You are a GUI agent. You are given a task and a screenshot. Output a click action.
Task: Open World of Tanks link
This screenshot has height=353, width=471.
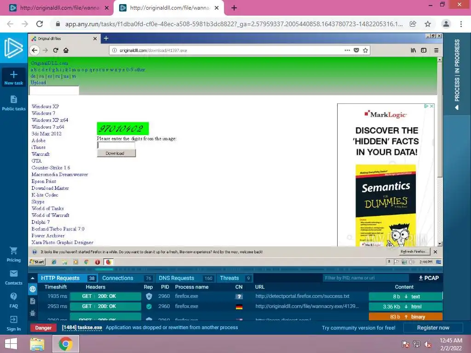coord(47,208)
